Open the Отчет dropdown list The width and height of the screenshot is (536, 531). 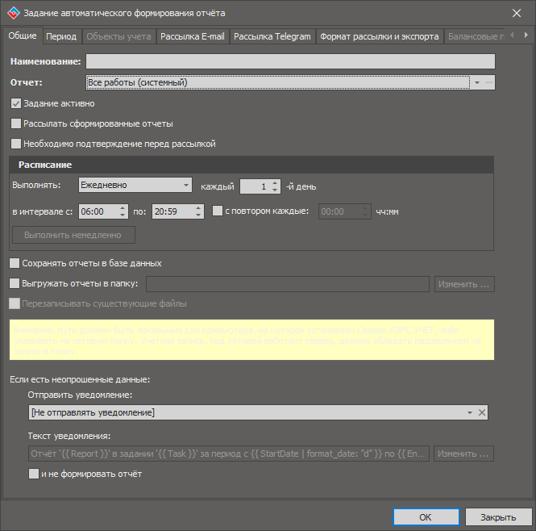[x=476, y=82]
